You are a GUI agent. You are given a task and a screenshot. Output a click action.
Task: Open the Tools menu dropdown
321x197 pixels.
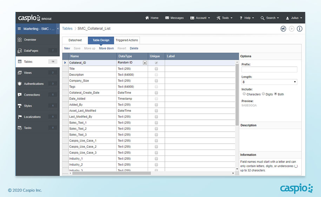(x=225, y=18)
